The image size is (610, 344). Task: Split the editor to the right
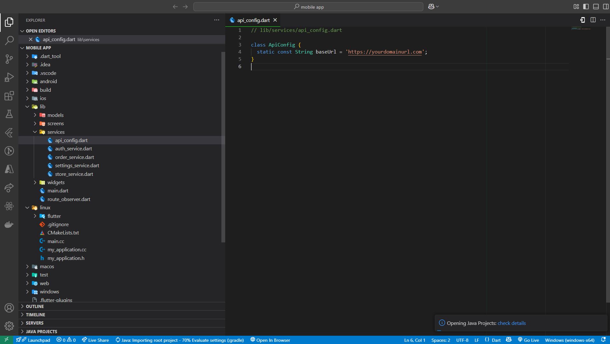pos(593,20)
